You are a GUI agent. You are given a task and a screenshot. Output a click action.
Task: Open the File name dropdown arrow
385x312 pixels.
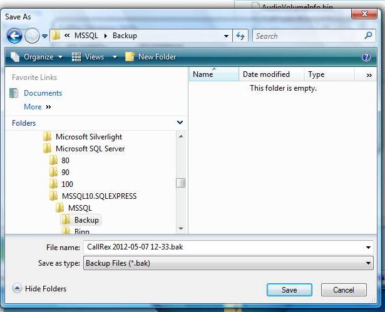pos(368,247)
